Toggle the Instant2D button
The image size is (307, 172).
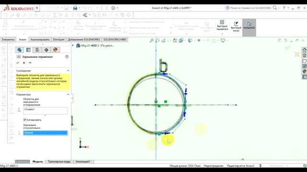249,28
